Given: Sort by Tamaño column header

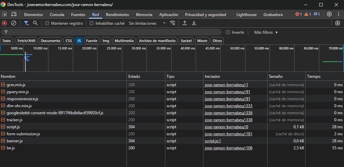Looking at the screenshot, I should tap(286, 76).
